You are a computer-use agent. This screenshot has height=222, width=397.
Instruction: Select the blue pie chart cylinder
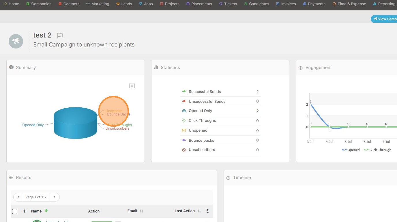tap(75, 123)
